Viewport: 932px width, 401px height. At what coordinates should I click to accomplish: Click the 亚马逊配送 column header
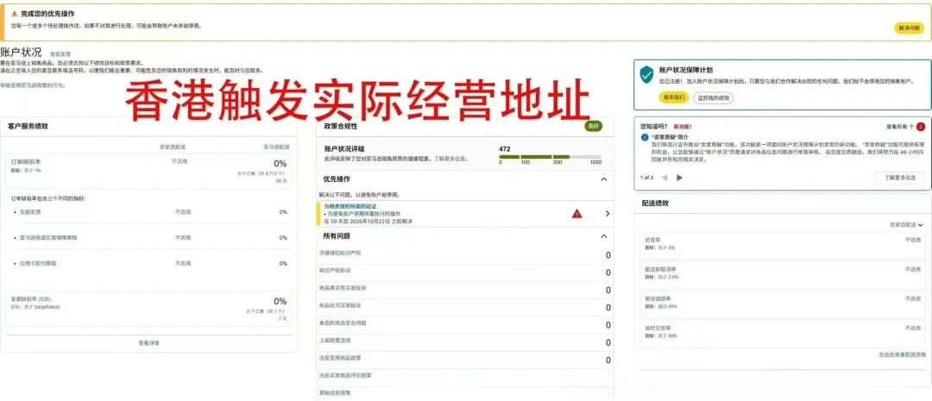click(276, 147)
